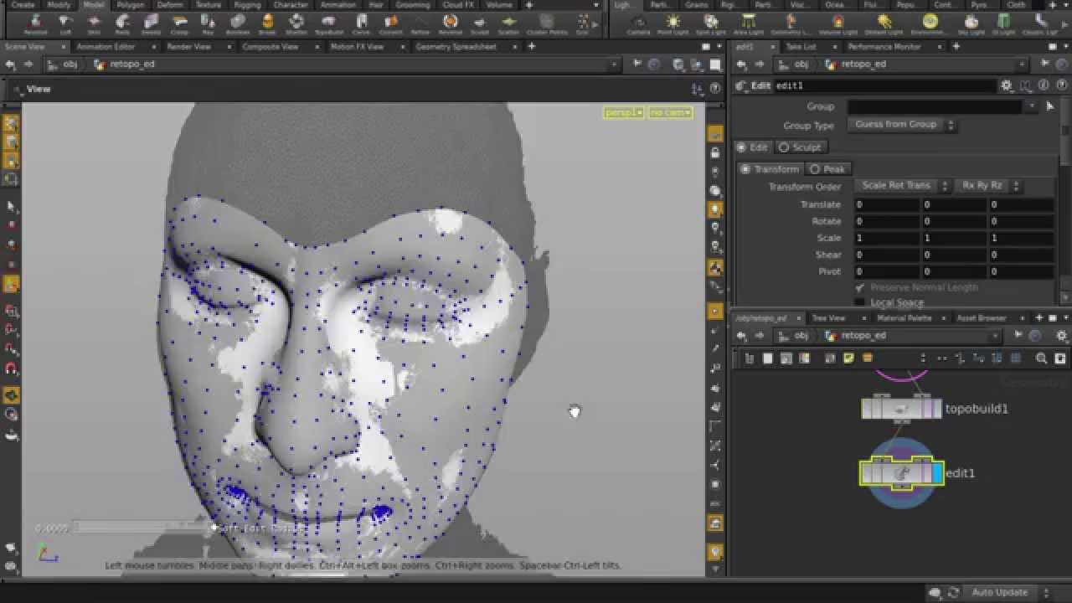Add a Spot Light
The height and width of the screenshot is (603, 1072).
click(x=711, y=23)
